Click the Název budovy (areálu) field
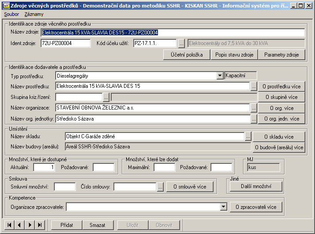The image size is (315, 234). tap(158, 147)
